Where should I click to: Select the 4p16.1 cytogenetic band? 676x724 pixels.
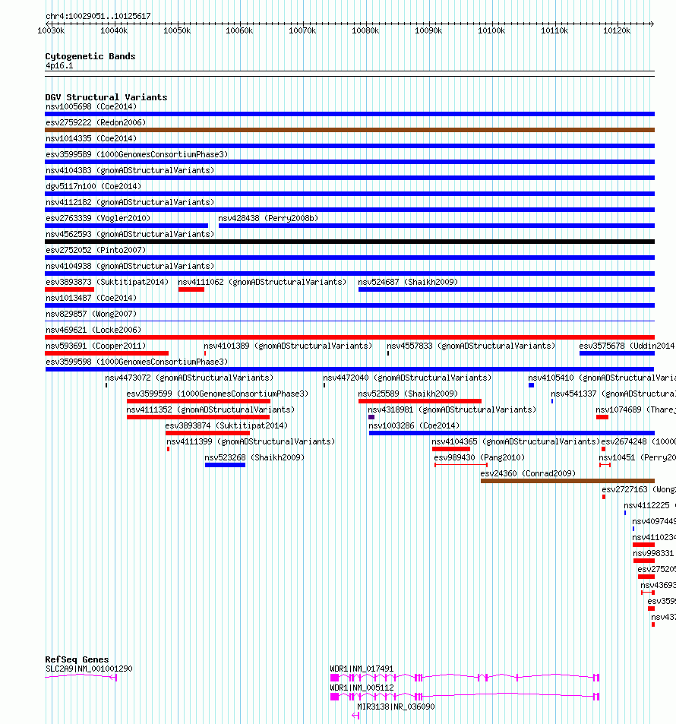[349, 74]
